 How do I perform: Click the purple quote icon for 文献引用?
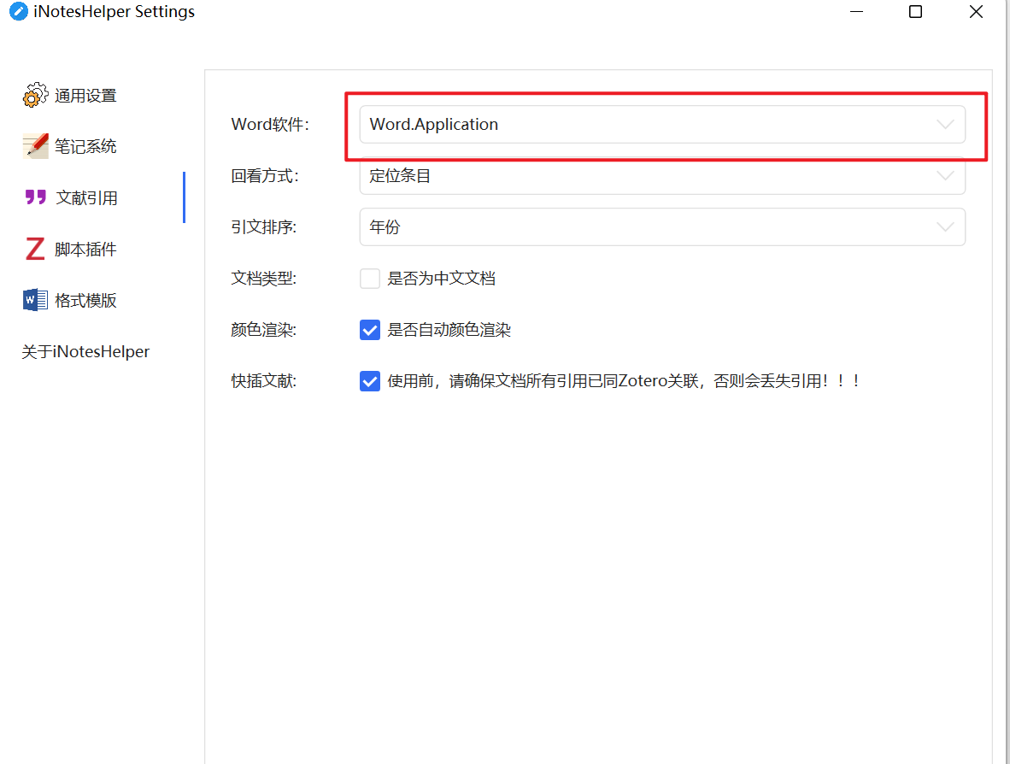(x=35, y=197)
